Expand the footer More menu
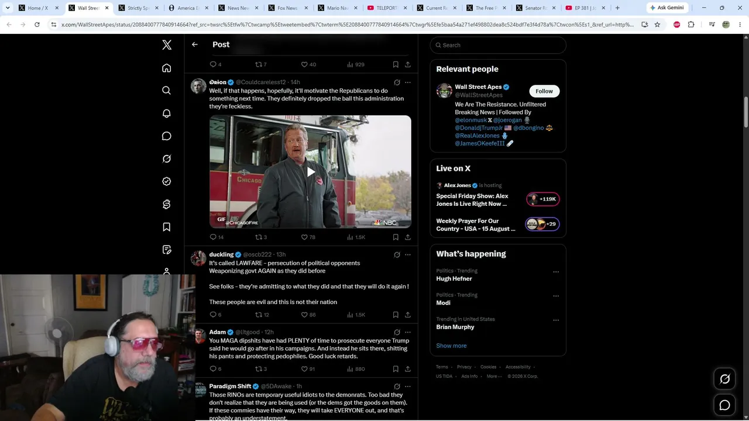 494,376
